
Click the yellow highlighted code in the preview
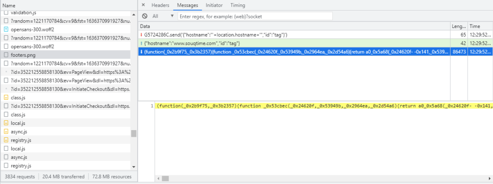pos(324,106)
